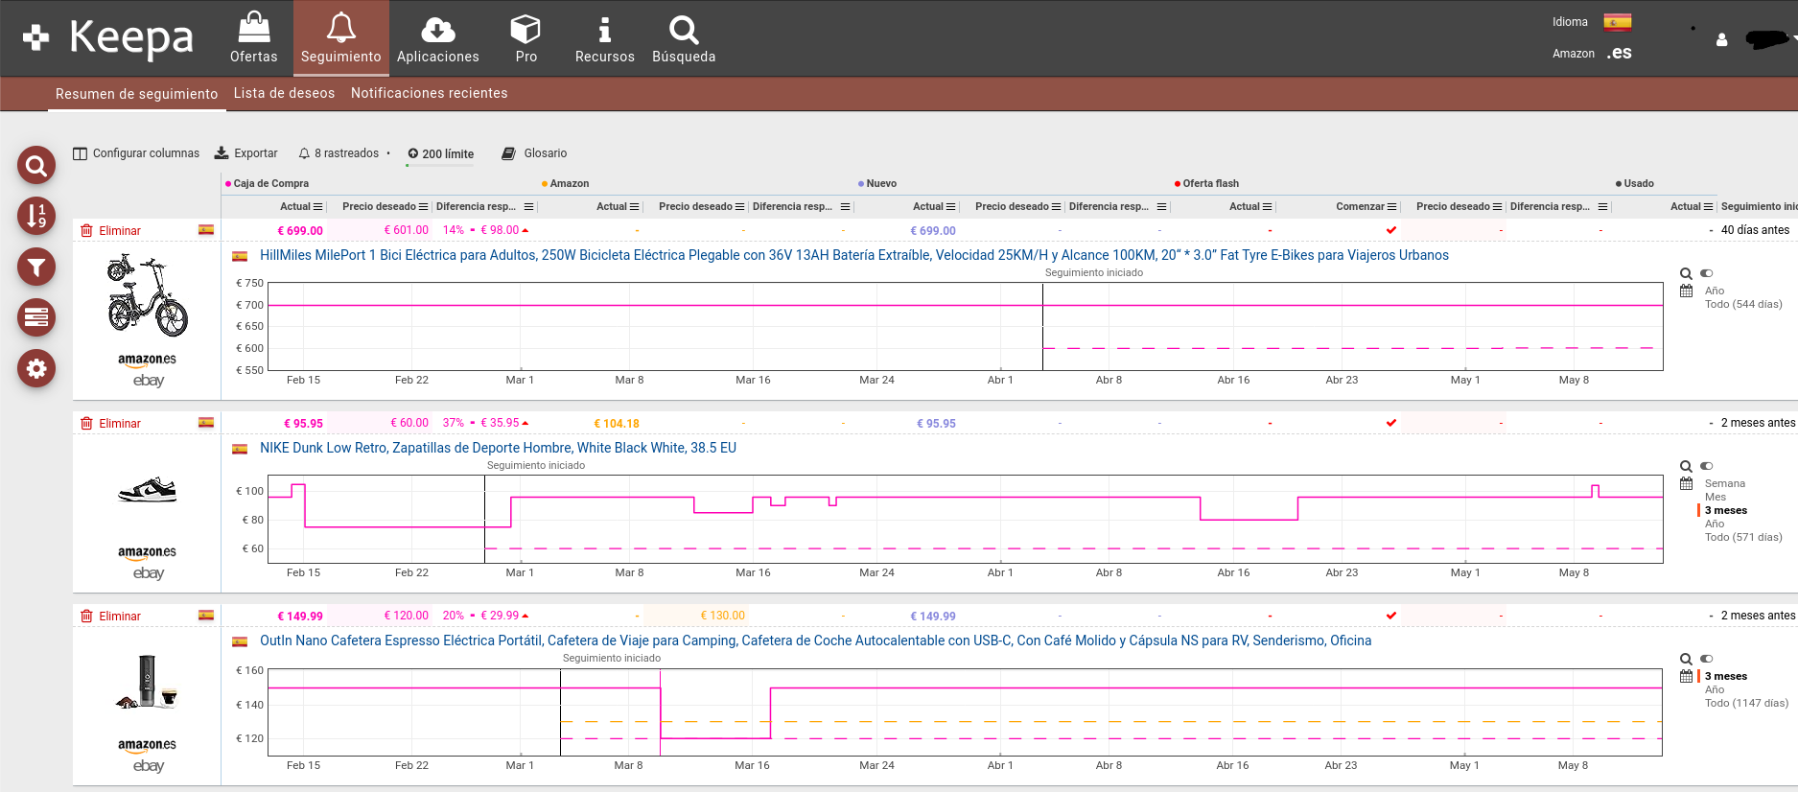
Task: Open ebay logo under the HillMiles bike
Action: click(149, 381)
